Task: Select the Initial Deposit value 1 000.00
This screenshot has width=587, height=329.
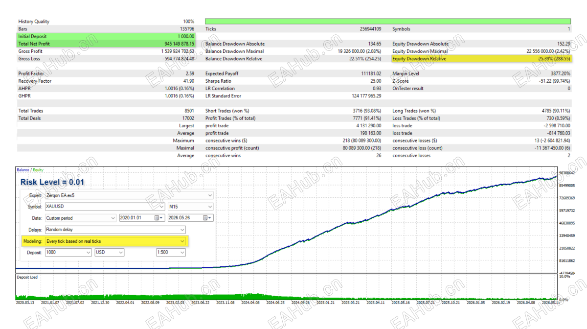Action: (x=186, y=36)
